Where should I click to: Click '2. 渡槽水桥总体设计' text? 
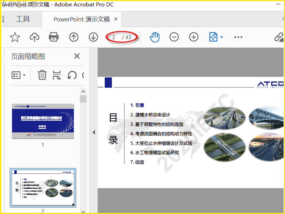[150, 115]
